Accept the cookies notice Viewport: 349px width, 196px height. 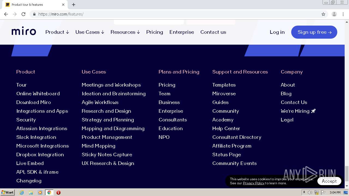click(x=329, y=181)
